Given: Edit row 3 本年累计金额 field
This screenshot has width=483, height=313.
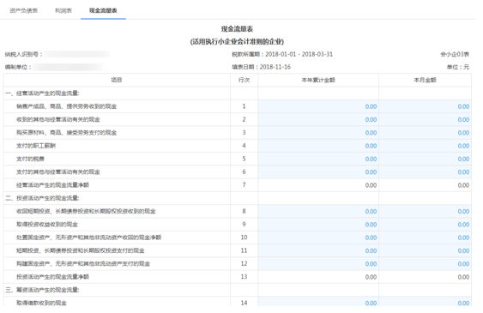Looking at the screenshot, I should pos(318,133).
